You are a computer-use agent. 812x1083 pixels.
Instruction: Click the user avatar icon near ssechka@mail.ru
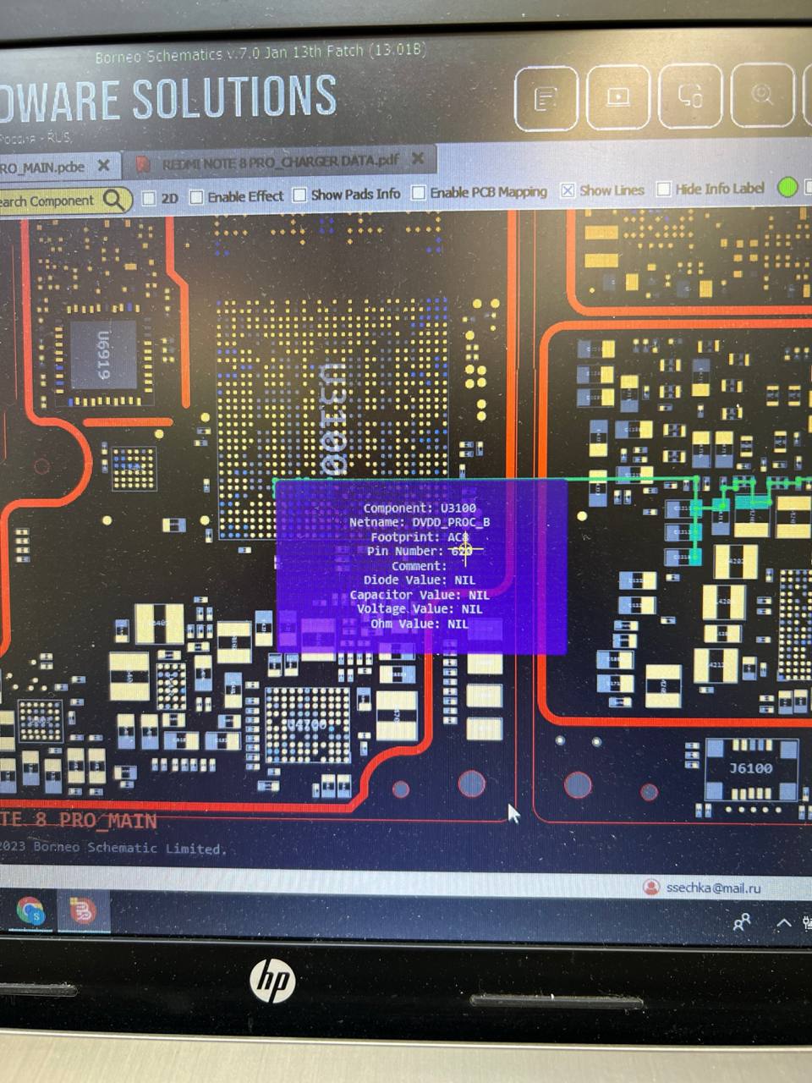tap(650, 887)
